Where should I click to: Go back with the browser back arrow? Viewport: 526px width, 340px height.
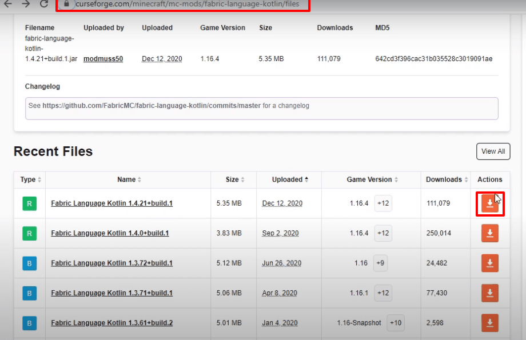pyautogui.click(x=7, y=3)
